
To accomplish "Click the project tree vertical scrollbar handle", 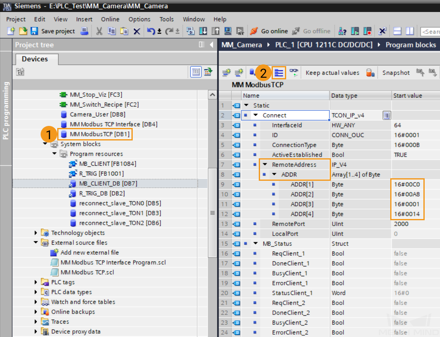I will (213, 213).
